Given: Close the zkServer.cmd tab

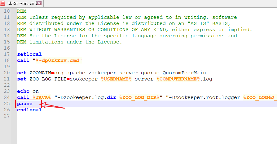Looking at the screenshot, I should (x=40, y=3).
